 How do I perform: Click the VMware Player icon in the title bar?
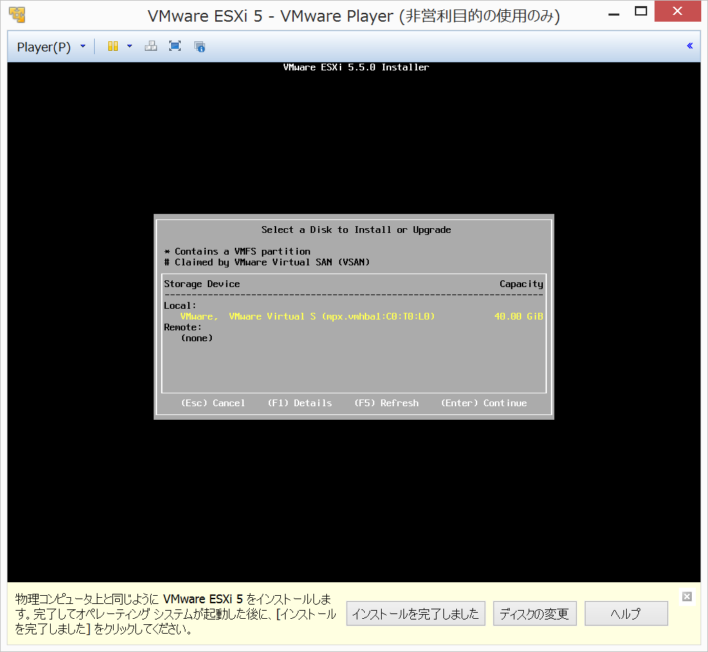pyautogui.click(x=16, y=14)
